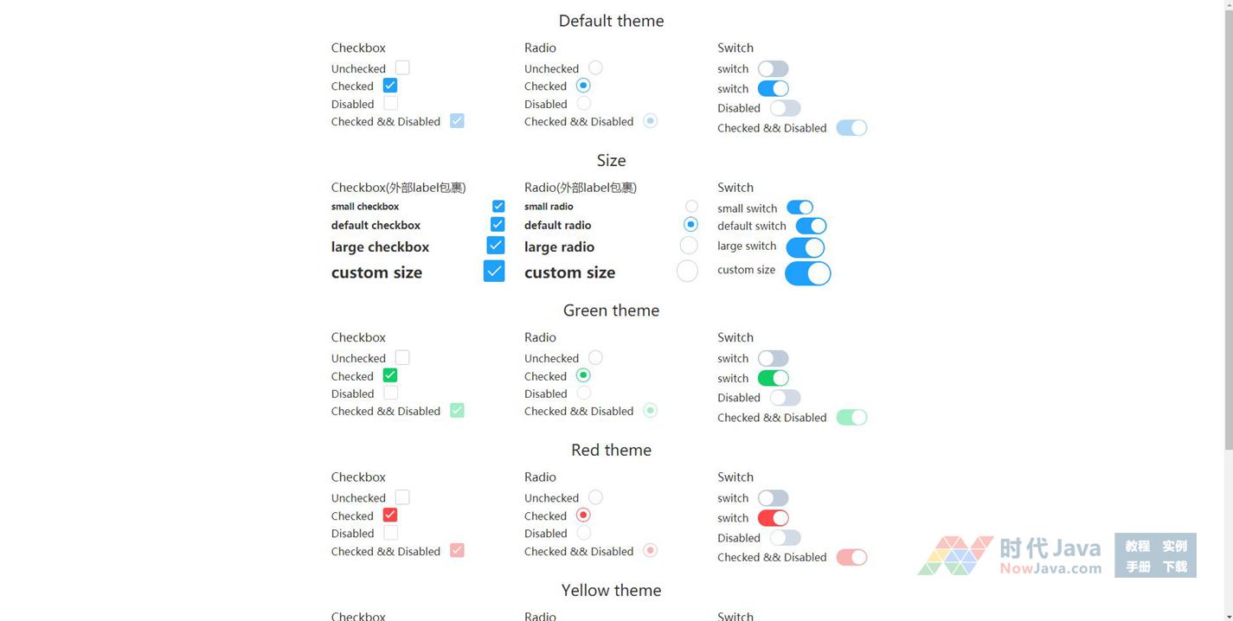Click the Checked radio in Red theme
Image resolution: width=1233 pixels, height=621 pixels.
pos(583,515)
